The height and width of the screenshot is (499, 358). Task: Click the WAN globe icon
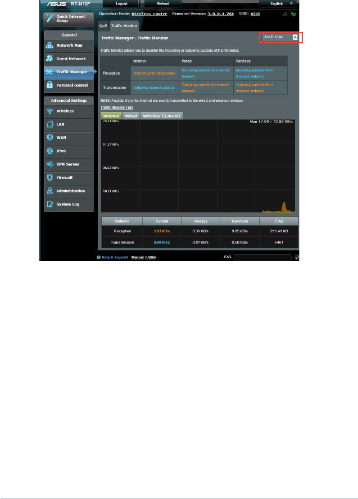coord(49,137)
